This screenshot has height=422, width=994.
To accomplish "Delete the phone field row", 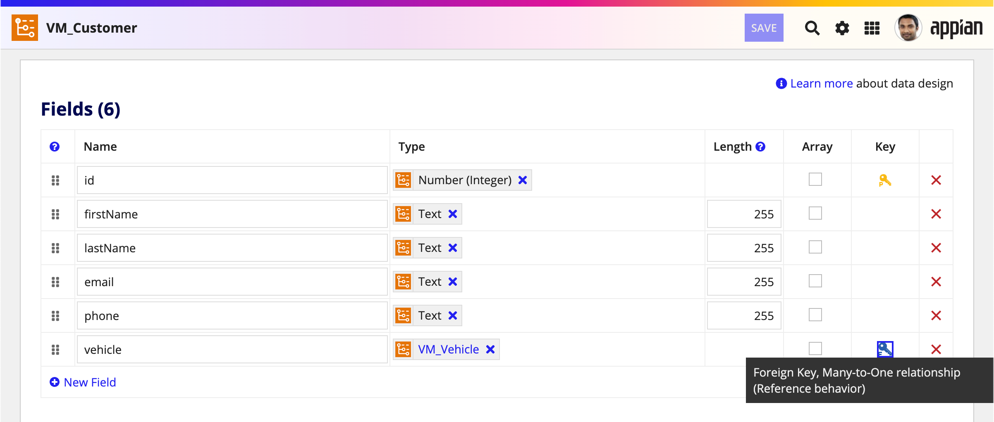I will (936, 315).
